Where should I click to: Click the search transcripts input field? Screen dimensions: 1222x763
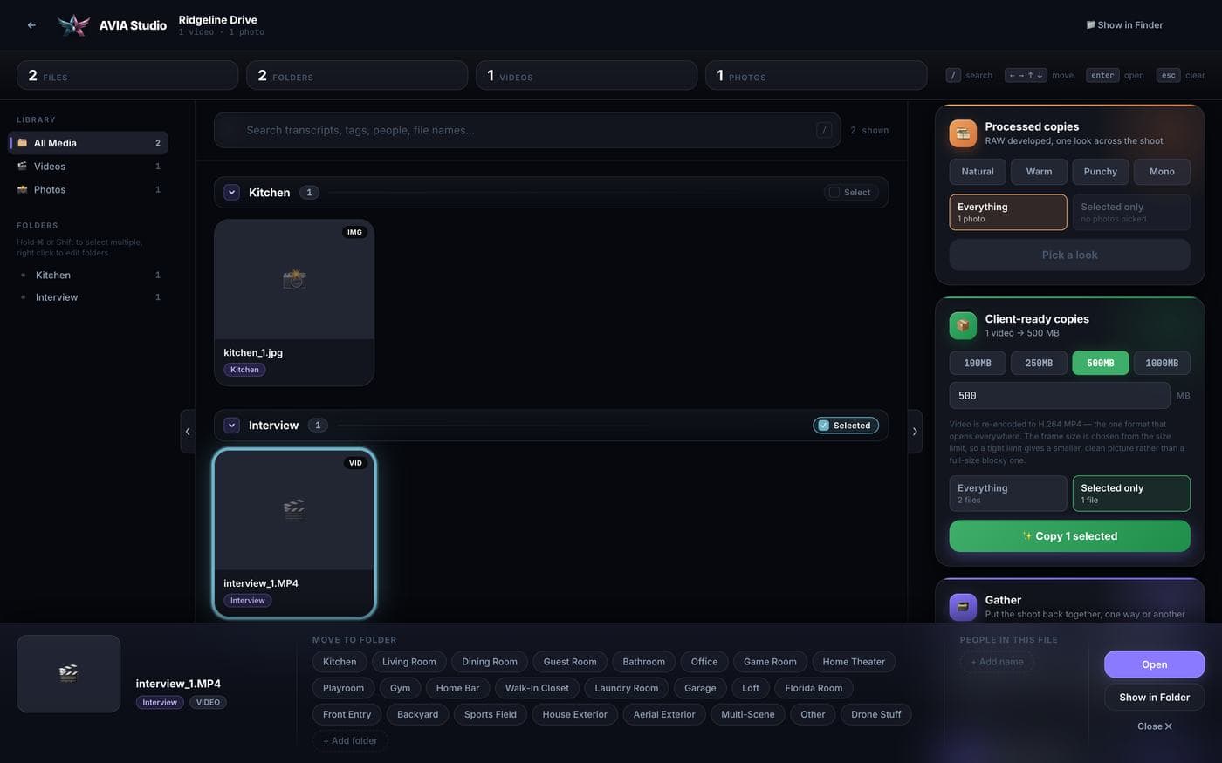(x=527, y=130)
